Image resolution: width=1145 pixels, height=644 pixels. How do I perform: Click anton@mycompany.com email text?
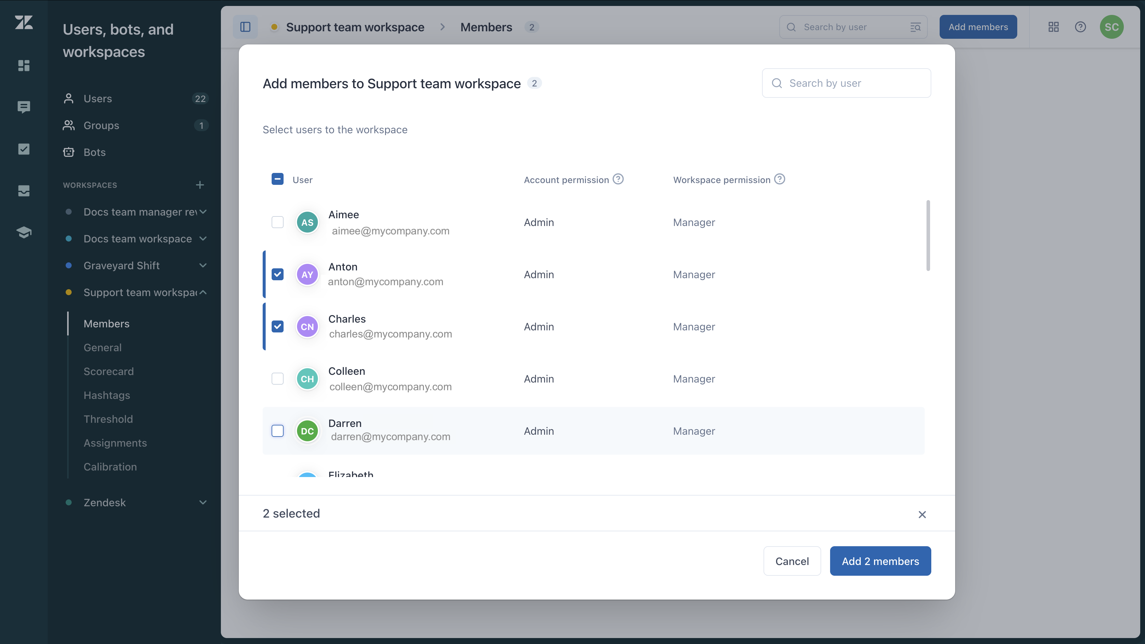click(x=385, y=282)
